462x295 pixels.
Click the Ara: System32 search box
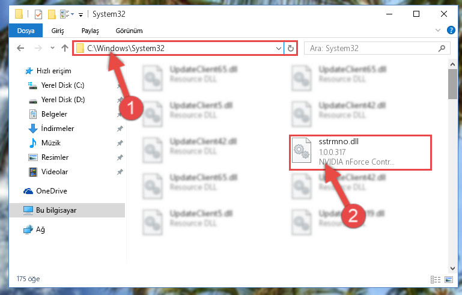(x=371, y=48)
